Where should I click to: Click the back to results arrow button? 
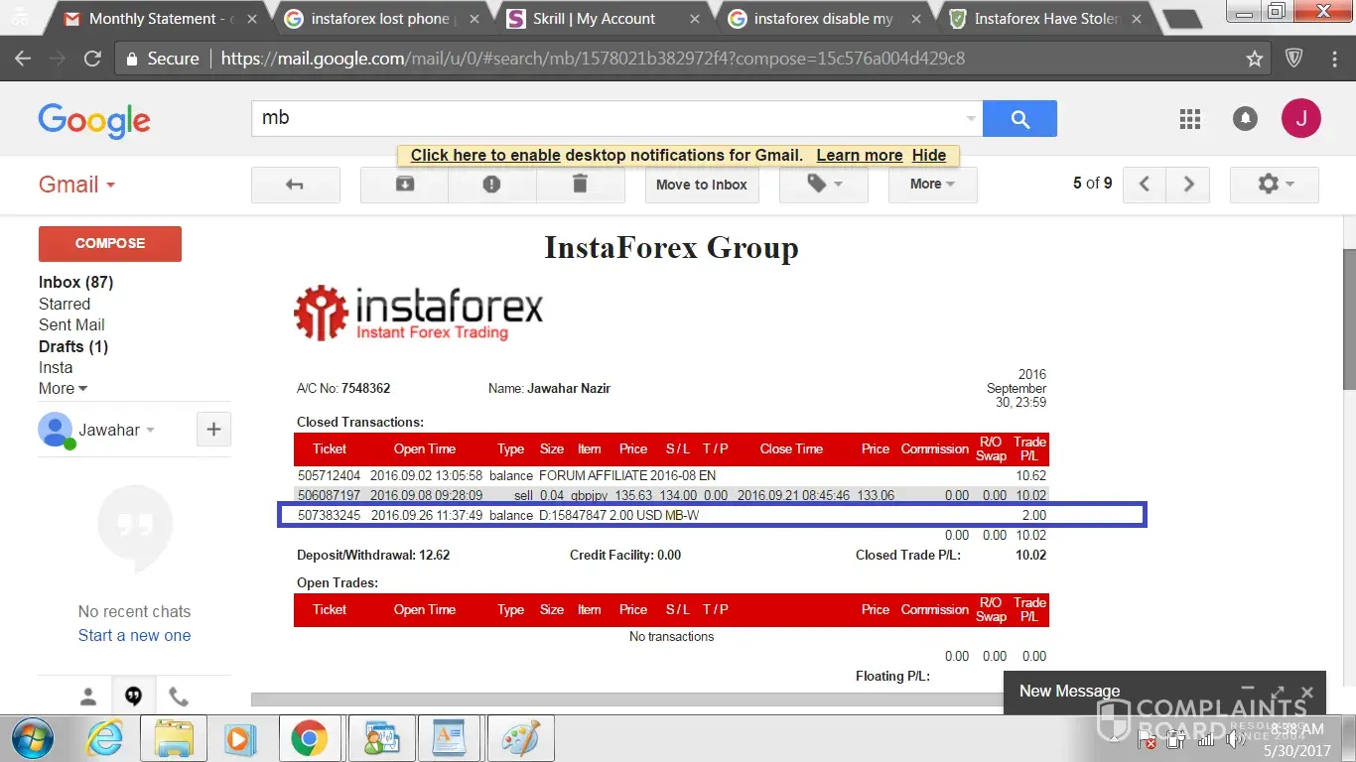295,185
